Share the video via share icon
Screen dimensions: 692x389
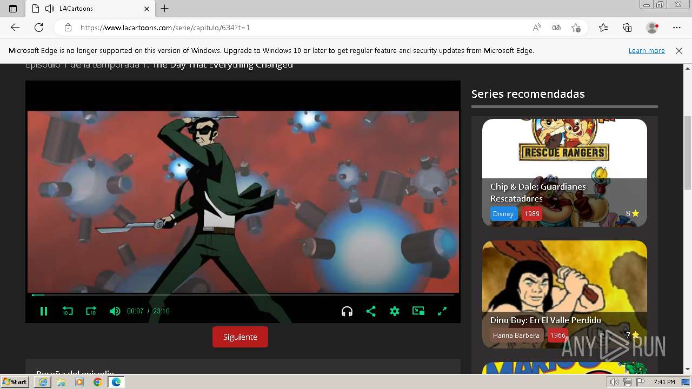coord(371,311)
